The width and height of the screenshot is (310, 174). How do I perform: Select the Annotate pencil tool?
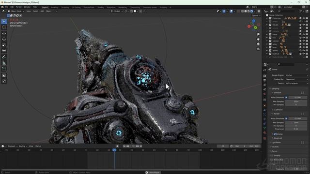[x=4, y=57]
